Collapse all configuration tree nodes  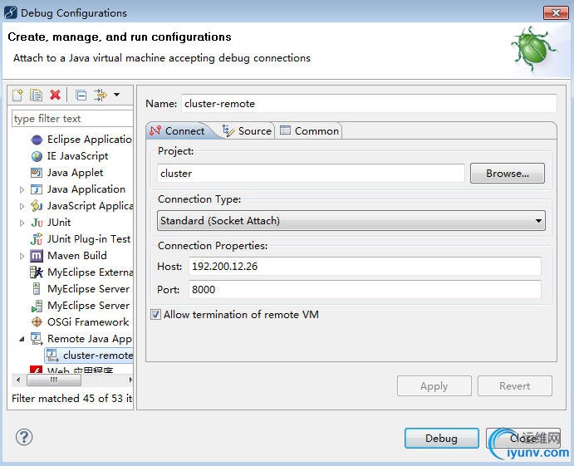[81, 96]
